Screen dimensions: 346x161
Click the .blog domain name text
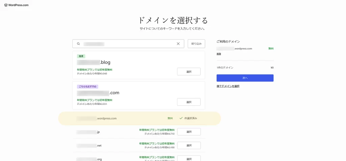coord(94,62)
